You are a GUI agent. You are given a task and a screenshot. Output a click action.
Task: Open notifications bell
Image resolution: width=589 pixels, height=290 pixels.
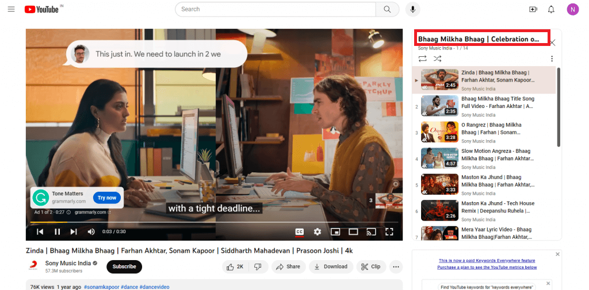pos(551,9)
